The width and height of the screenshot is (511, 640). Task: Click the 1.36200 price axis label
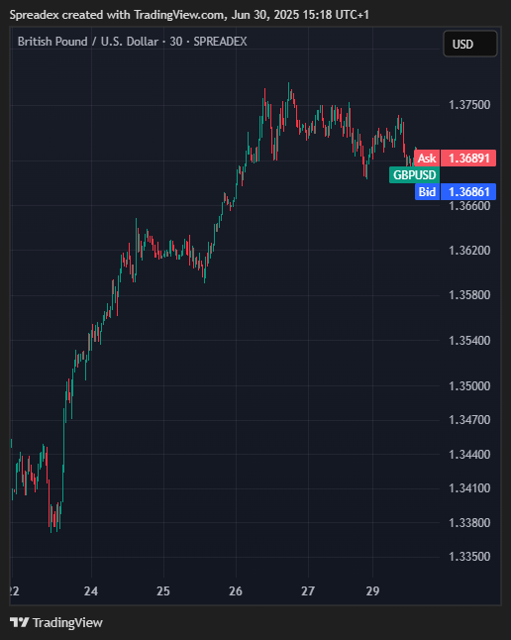(x=469, y=251)
